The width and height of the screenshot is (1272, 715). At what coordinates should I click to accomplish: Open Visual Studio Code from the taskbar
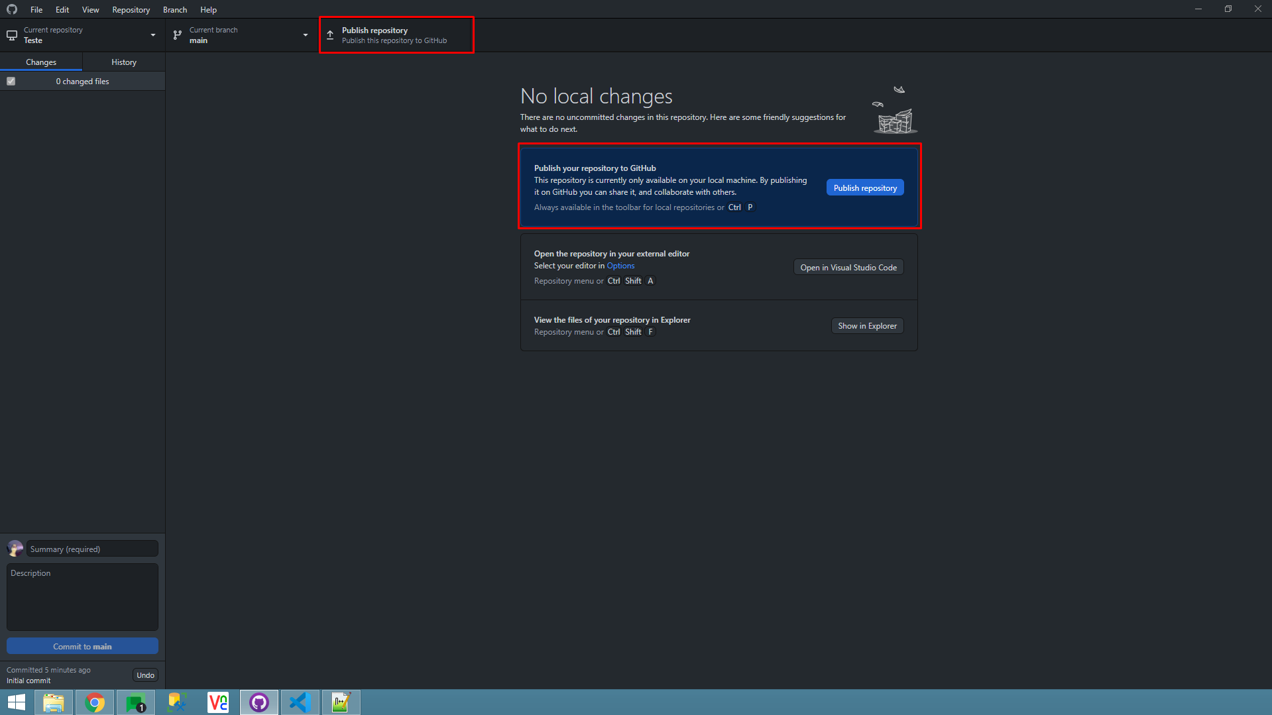tap(300, 702)
